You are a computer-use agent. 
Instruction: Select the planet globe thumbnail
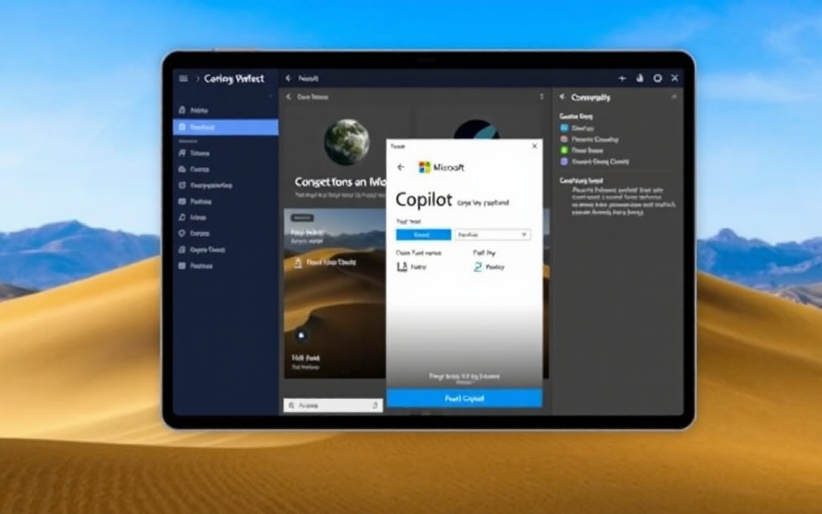347,141
